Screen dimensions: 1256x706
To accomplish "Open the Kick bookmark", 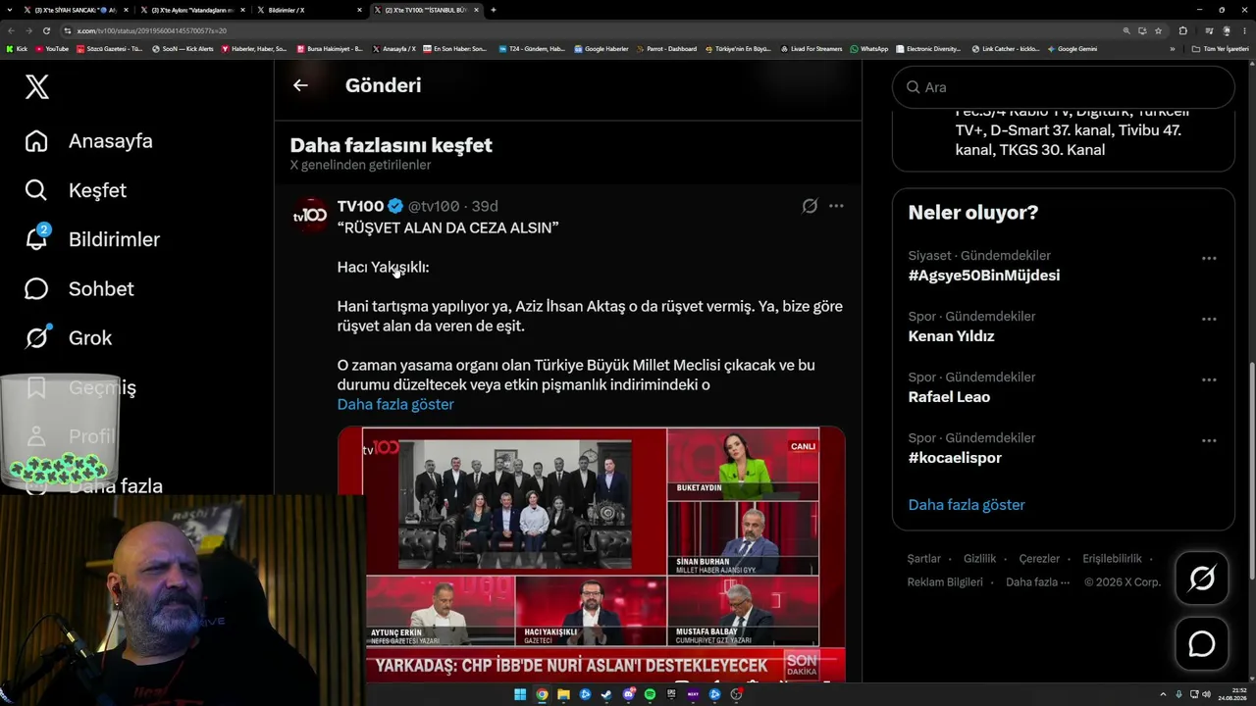I will [17, 49].
